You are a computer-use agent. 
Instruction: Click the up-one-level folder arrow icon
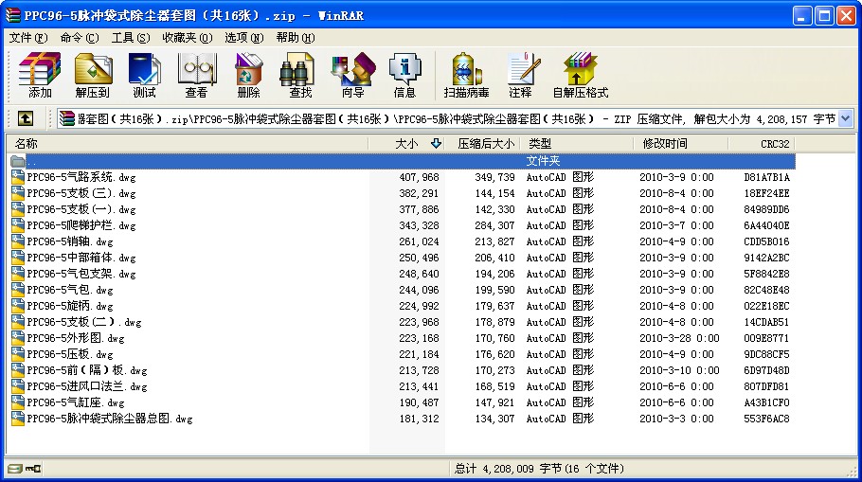(x=26, y=118)
